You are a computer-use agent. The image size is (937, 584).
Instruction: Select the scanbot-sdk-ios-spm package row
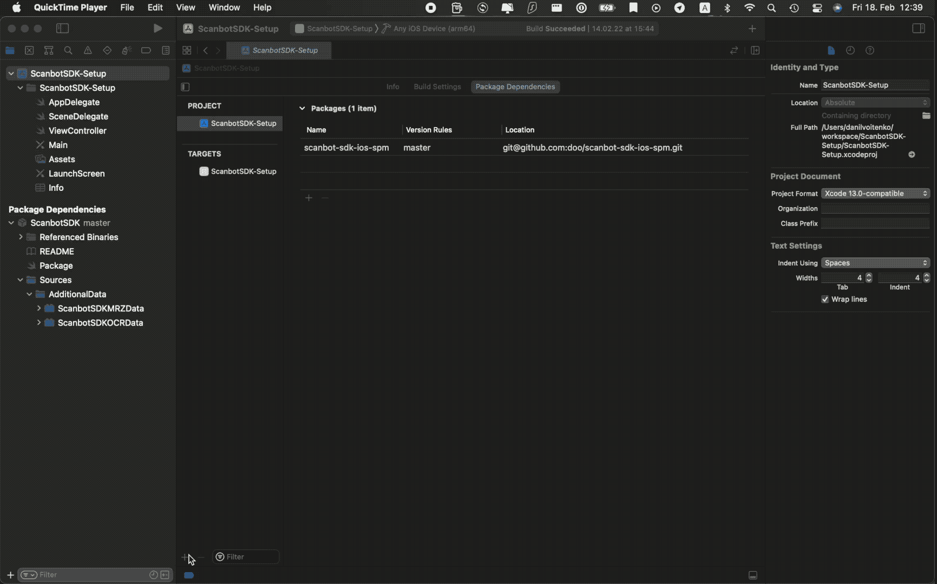346,148
